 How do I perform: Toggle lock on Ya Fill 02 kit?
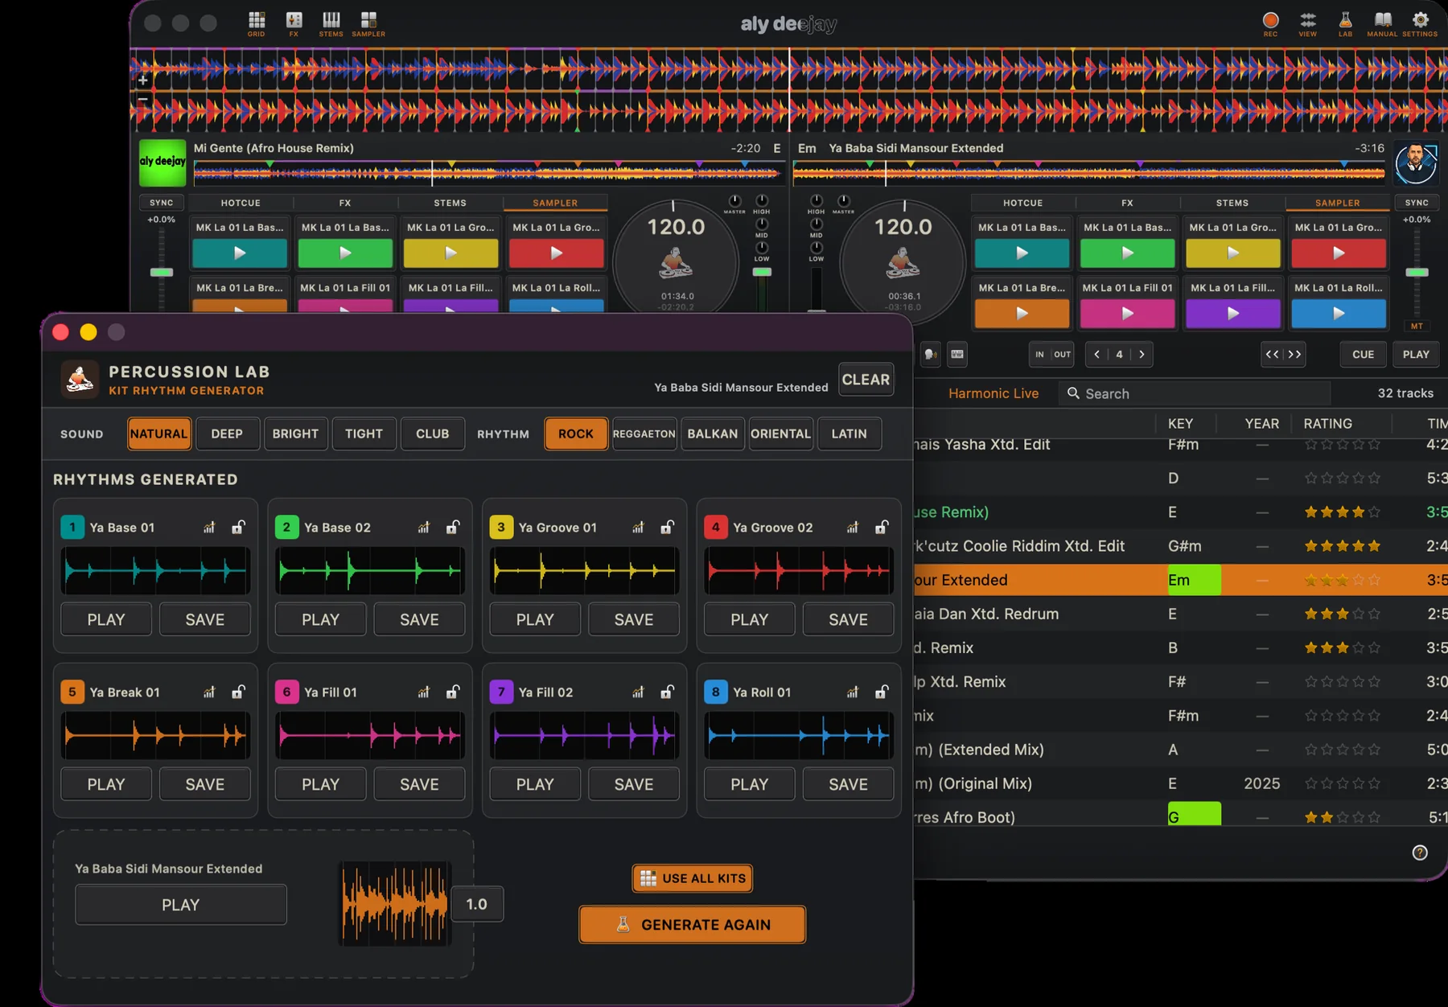[x=668, y=692]
